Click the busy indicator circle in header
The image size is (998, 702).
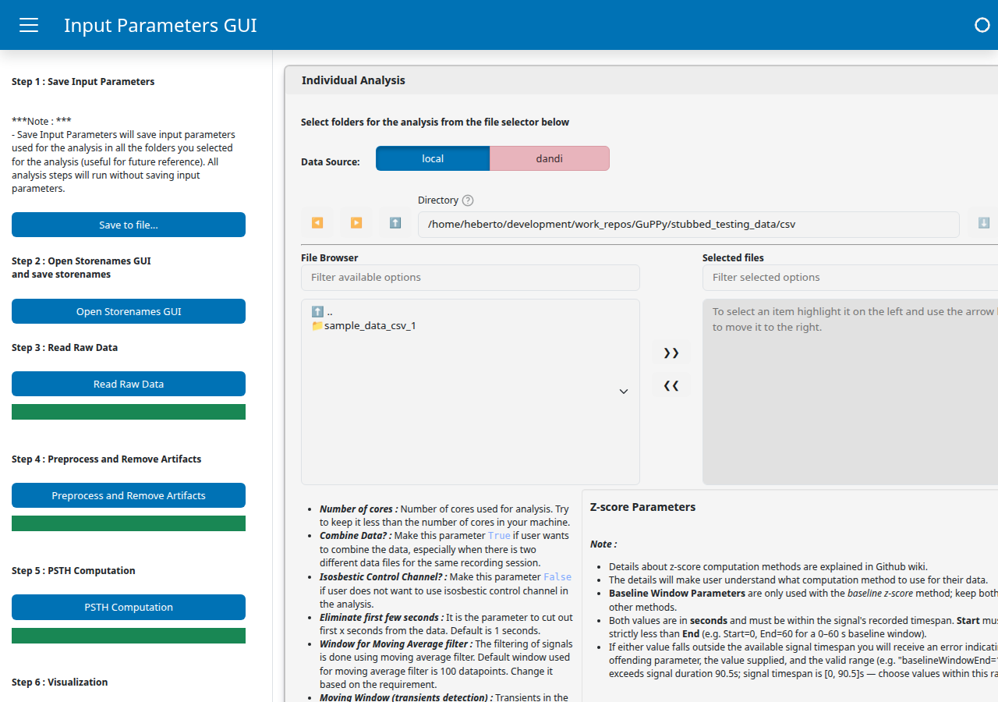coord(982,25)
